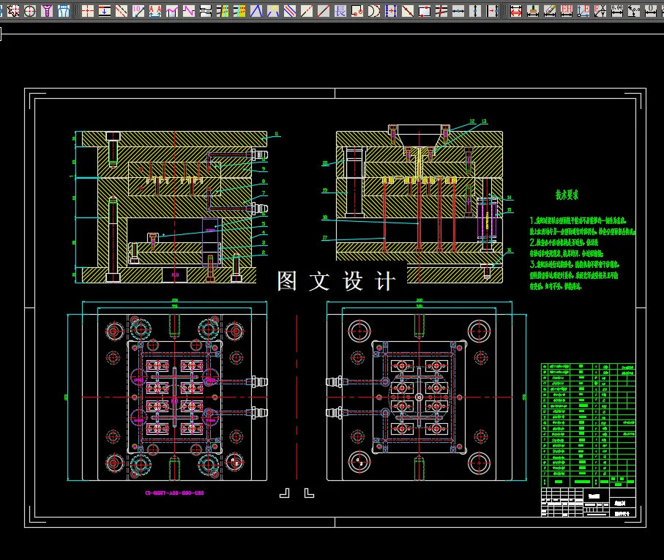Click balloon number 19 in the drawing
The width and height of the screenshot is (664, 560).
(325, 190)
